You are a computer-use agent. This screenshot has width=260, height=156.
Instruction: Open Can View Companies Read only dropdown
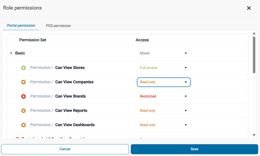[164, 82]
